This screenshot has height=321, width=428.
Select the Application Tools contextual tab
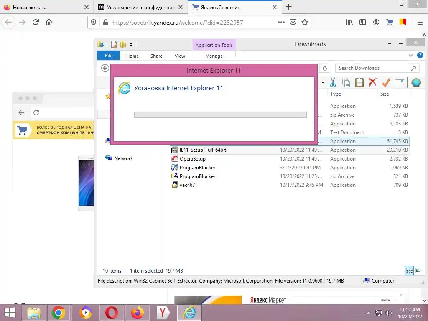point(214,45)
